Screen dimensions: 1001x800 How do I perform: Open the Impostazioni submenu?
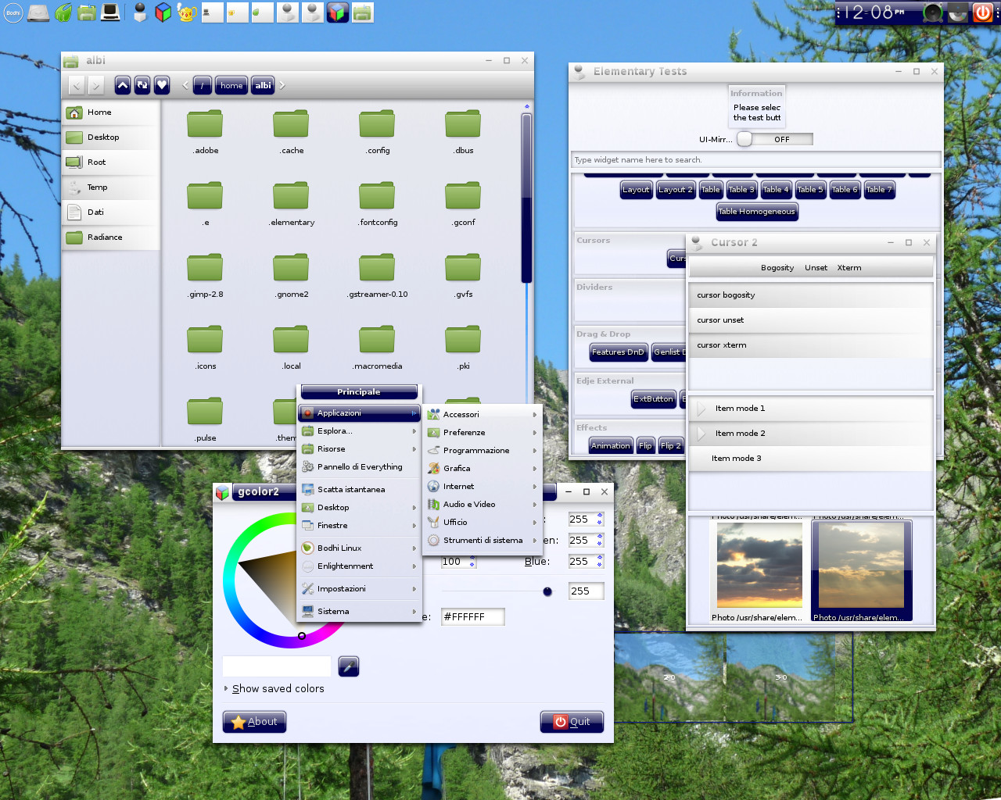point(359,588)
